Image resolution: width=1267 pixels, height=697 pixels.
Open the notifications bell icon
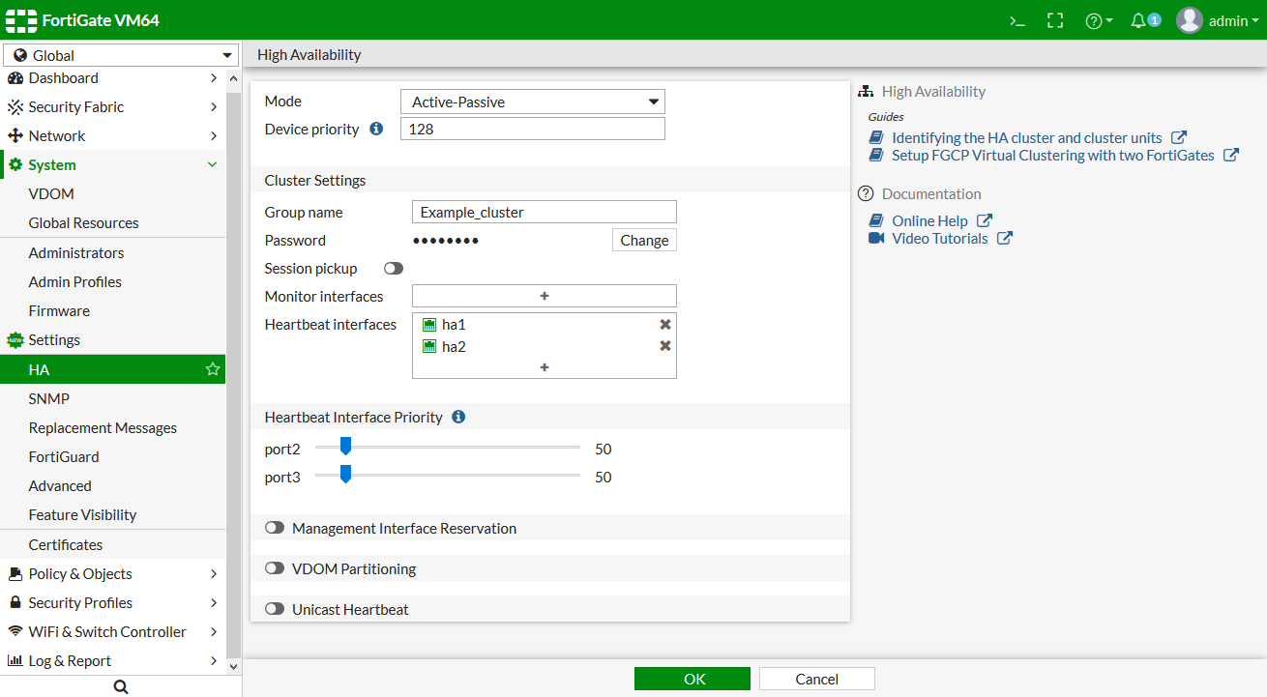click(x=1139, y=20)
